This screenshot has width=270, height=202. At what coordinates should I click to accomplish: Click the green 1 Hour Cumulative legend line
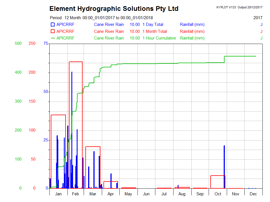click(53, 38)
